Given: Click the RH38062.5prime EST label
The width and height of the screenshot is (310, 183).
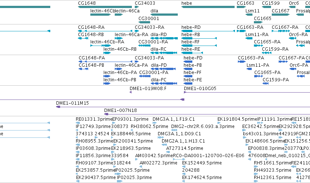Looking at the screenshot, I should tap(149, 126).
